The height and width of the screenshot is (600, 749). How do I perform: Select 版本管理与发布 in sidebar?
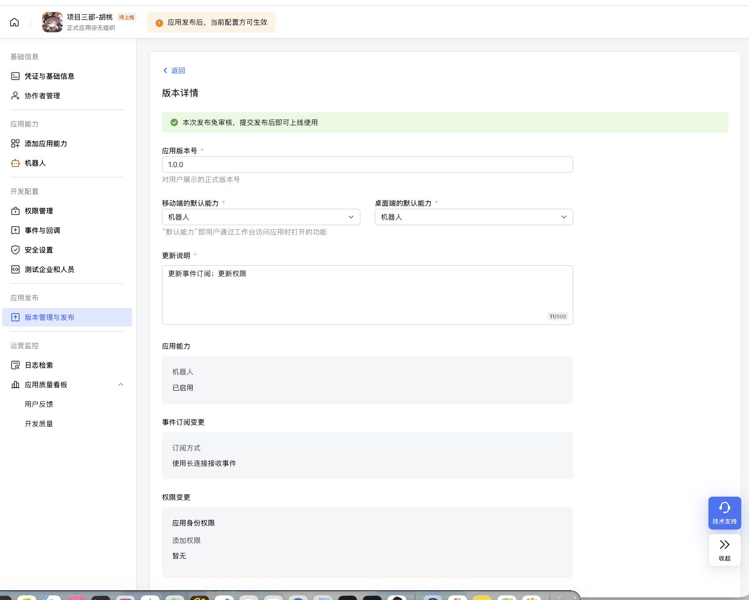point(49,317)
